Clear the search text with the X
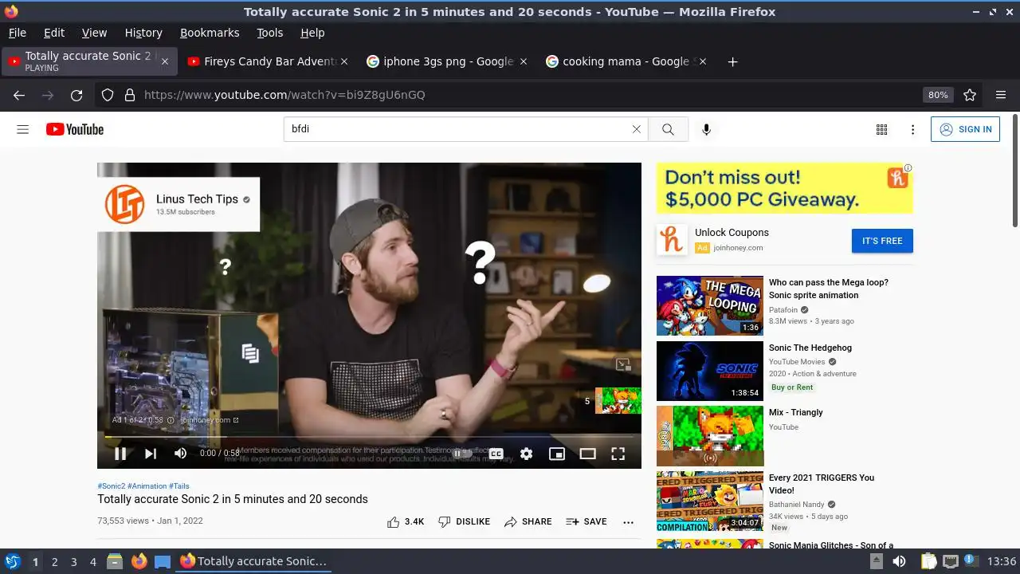This screenshot has height=574, width=1020. point(636,129)
